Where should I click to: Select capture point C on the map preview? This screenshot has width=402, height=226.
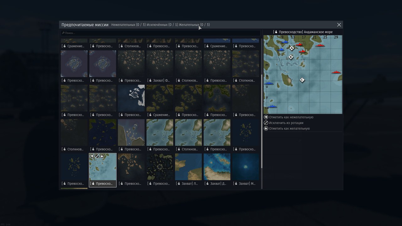[x=302, y=80]
